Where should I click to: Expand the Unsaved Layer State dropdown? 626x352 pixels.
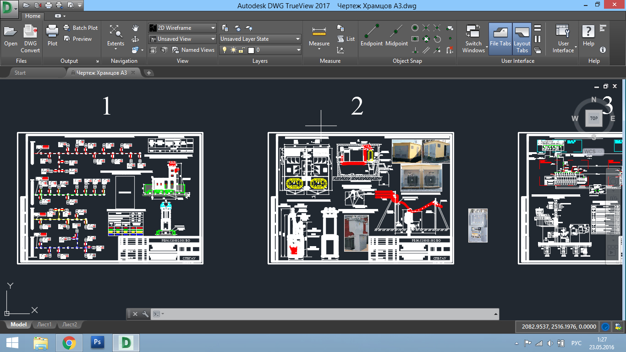tap(260, 39)
